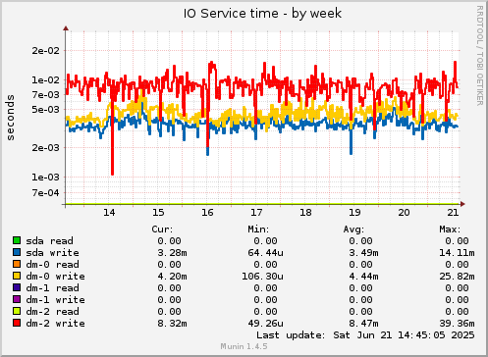Screen dimensions: 488x357
Task: Click dm-2 write minimum value 49.26u
Action: point(265,324)
